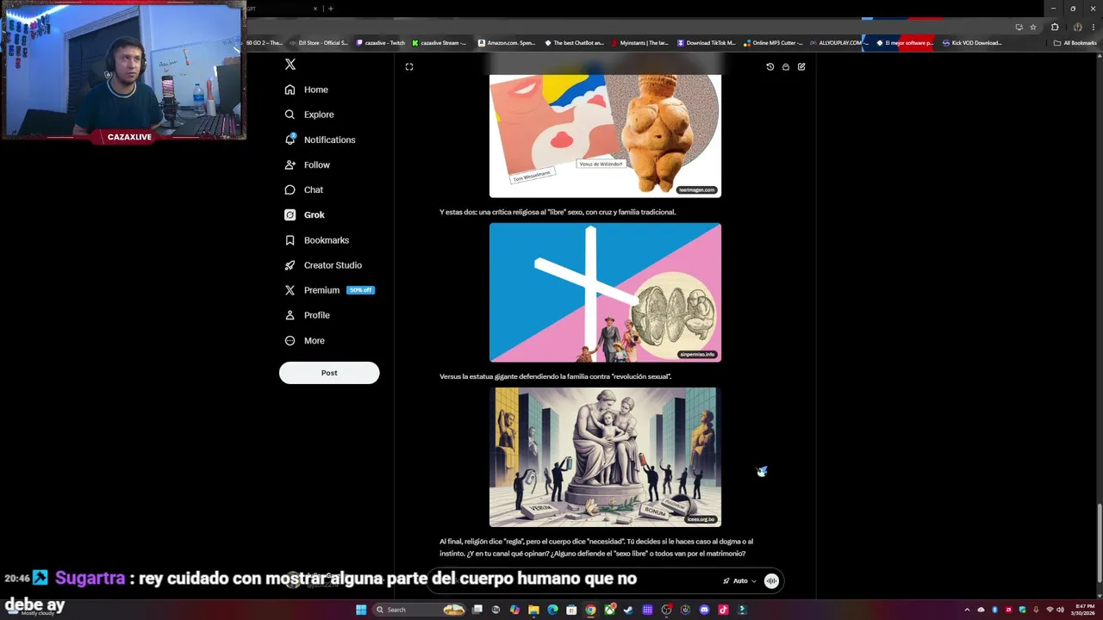Click the Home house icon
The width and height of the screenshot is (1103, 620).
tap(290, 90)
